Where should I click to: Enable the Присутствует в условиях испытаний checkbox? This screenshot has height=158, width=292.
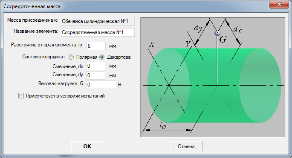pyautogui.click(x=21, y=96)
